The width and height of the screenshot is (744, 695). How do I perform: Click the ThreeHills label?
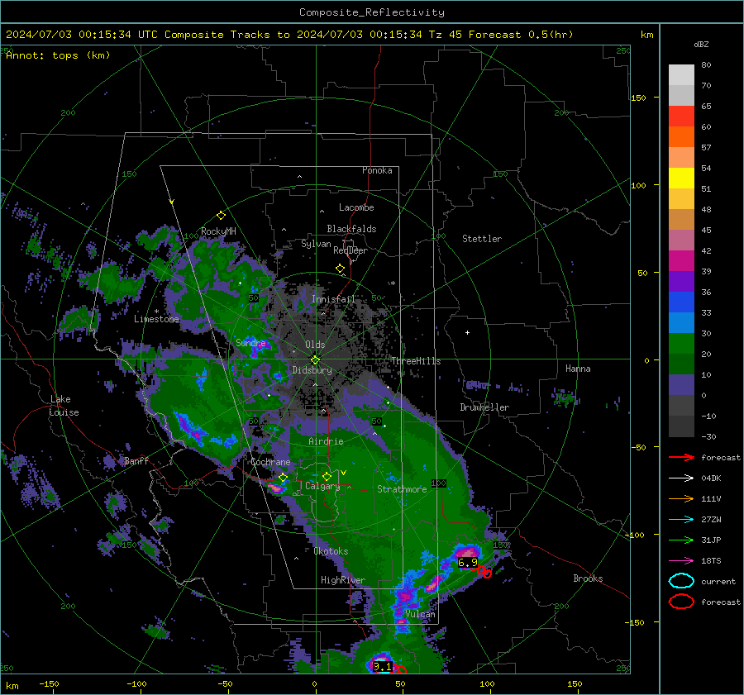click(x=416, y=361)
